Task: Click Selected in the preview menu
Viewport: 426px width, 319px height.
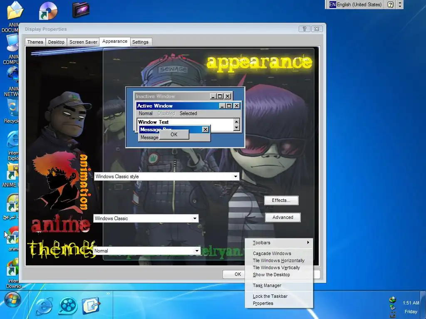Action: (x=188, y=113)
